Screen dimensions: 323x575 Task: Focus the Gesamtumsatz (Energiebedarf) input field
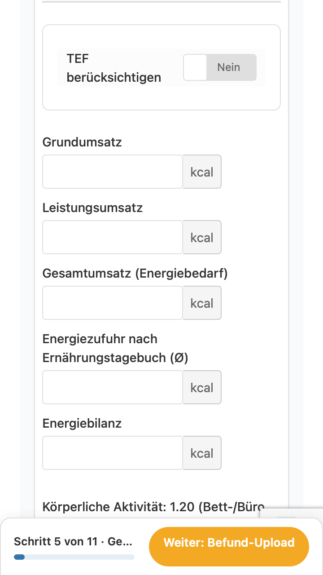[113, 303]
